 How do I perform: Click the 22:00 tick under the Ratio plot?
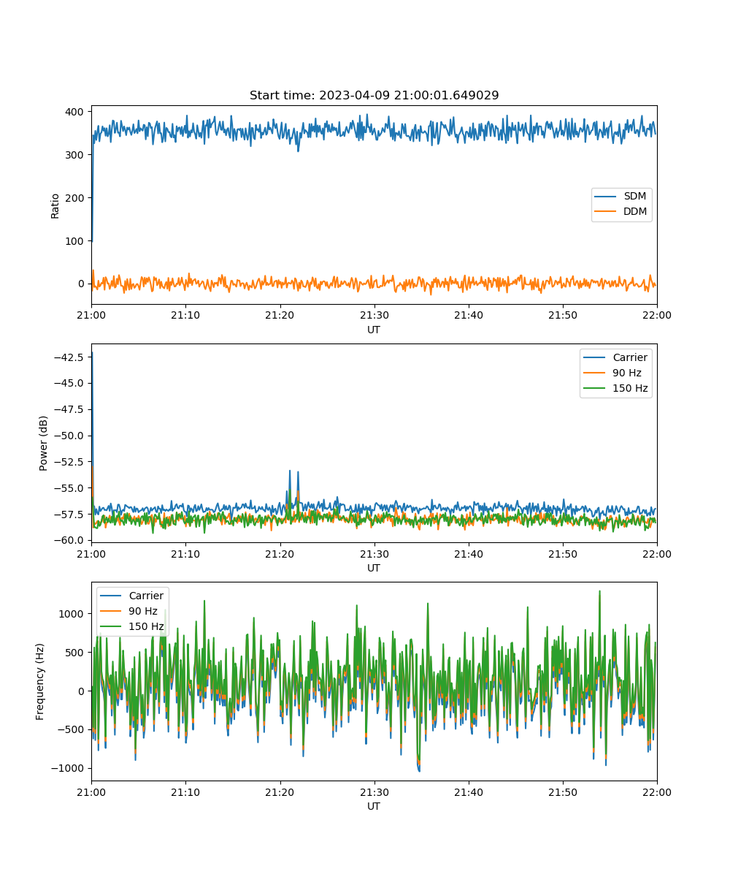[656, 315]
